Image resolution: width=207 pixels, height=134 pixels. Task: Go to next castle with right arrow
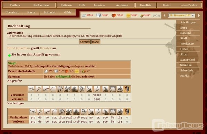[x=199, y=16]
